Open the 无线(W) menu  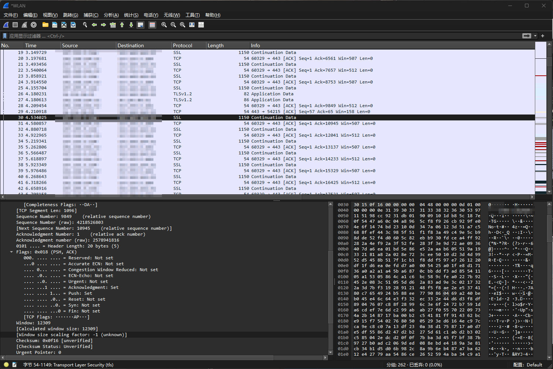point(172,15)
